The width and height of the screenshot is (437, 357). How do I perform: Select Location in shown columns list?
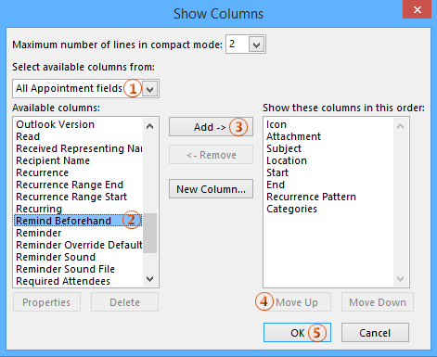point(287,160)
